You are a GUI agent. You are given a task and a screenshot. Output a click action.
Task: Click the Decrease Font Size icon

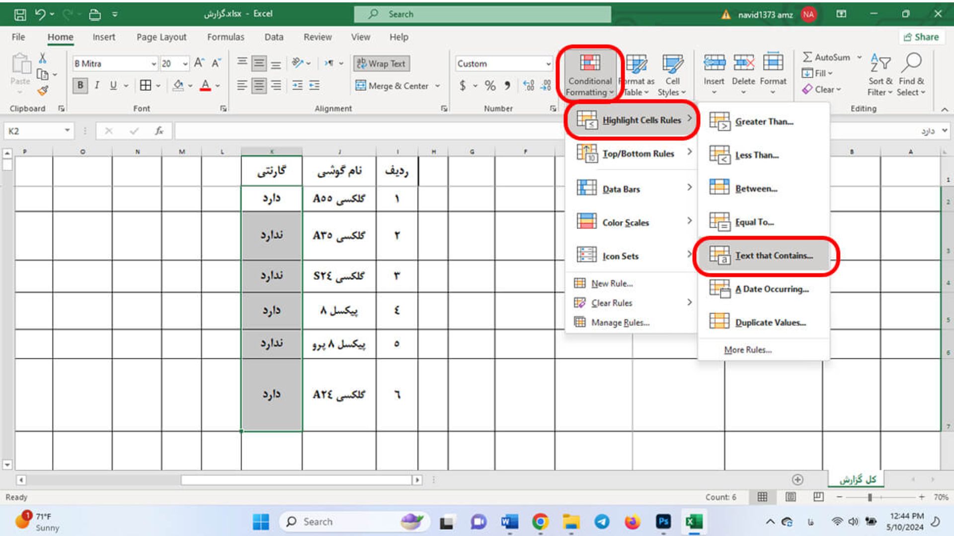coord(216,63)
